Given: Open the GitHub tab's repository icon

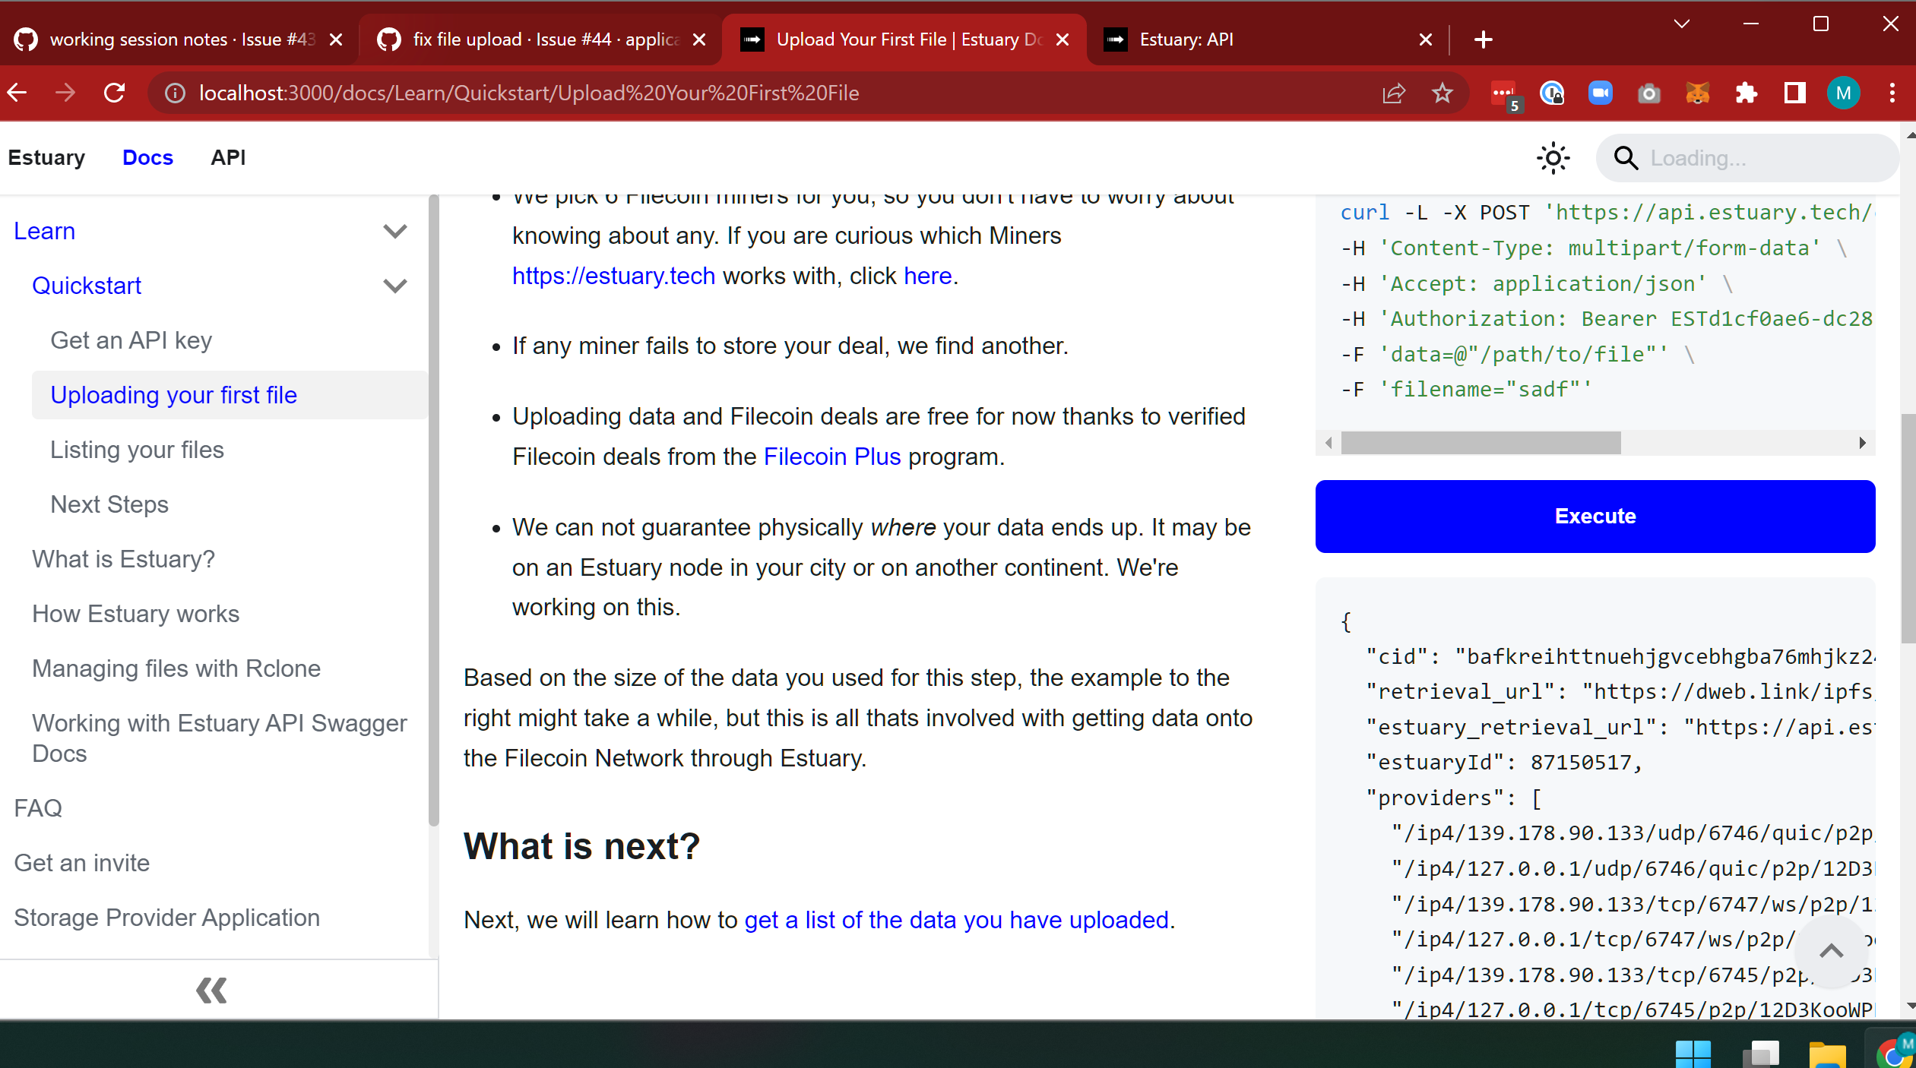Looking at the screenshot, I should click(x=25, y=39).
